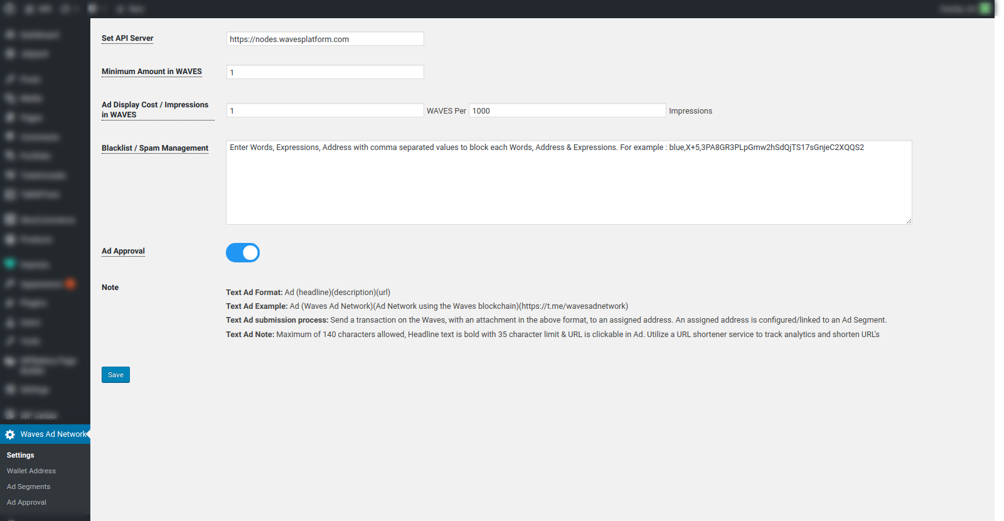The height and width of the screenshot is (521, 1004).
Task: Click the Impressions count field showing 1000
Action: pos(567,110)
